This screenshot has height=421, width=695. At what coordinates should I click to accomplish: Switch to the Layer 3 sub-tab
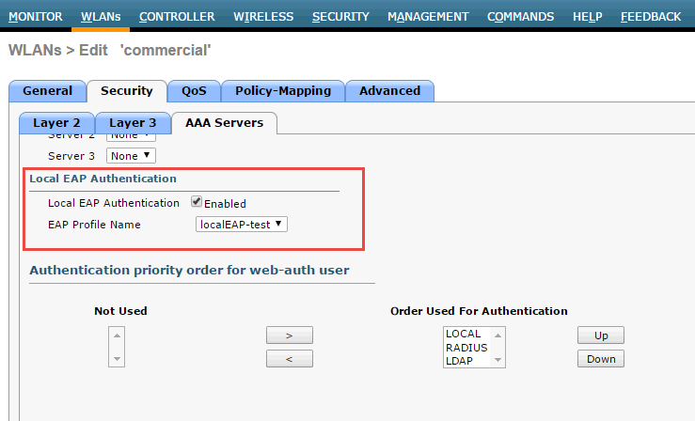coord(133,123)
